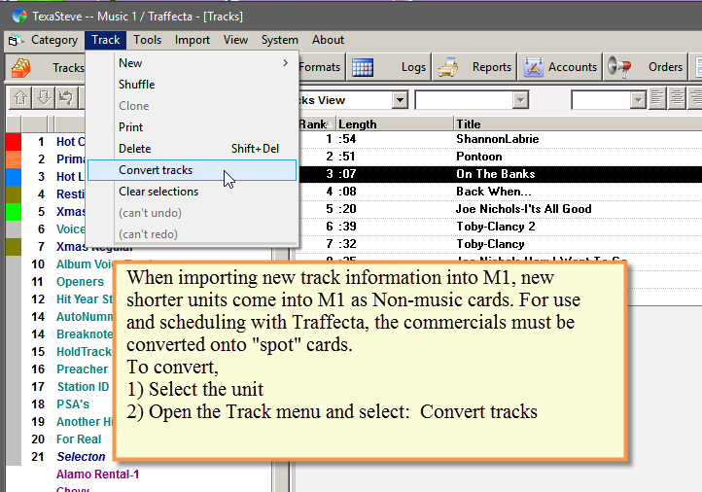Select the Preacher category
This screenshot has width=702, height=492.
tap(82, 369)
